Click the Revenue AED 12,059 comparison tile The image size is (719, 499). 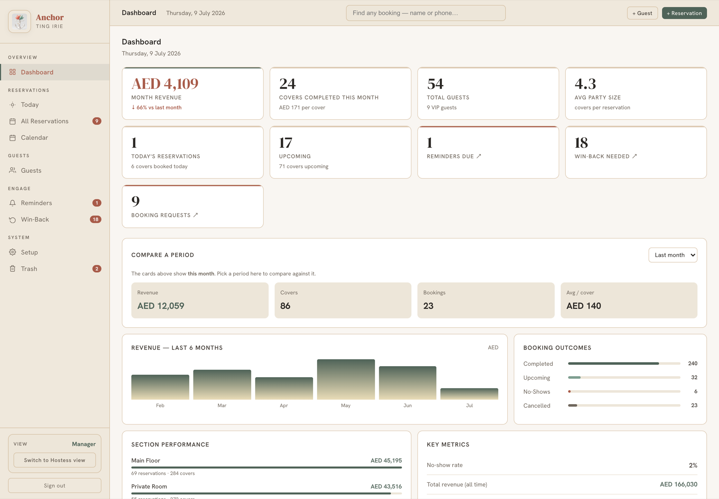coord(200,300)
